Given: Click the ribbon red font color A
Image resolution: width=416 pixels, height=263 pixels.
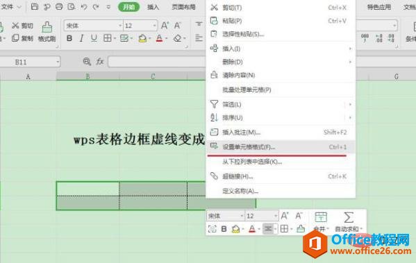Looking at the screenshot, I should coord(160,38).
